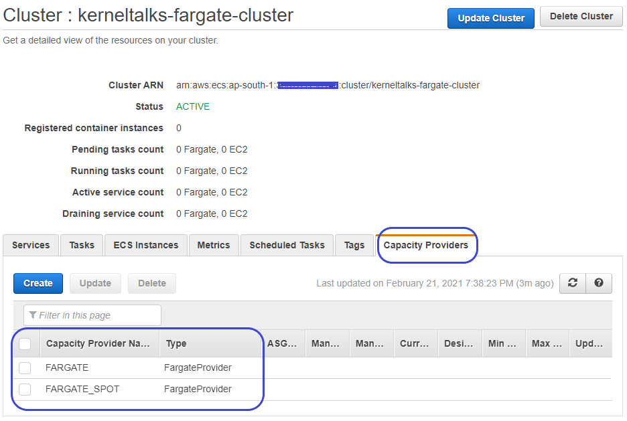Focus the Filter in this page field
Image resolution: width=627 pixels, height=421 pixels.
click(92, 315)
